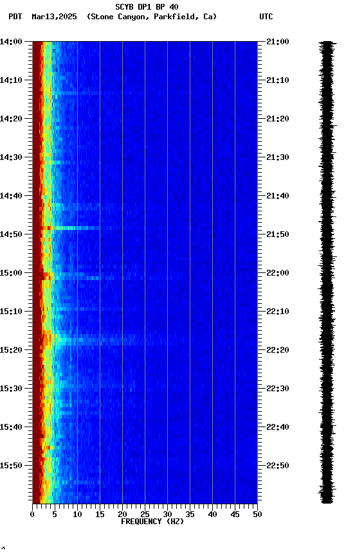This screenshot has height=555, width=355.
Task: Click the 21:00 UTC time label
Action: (x=278, y=42)
